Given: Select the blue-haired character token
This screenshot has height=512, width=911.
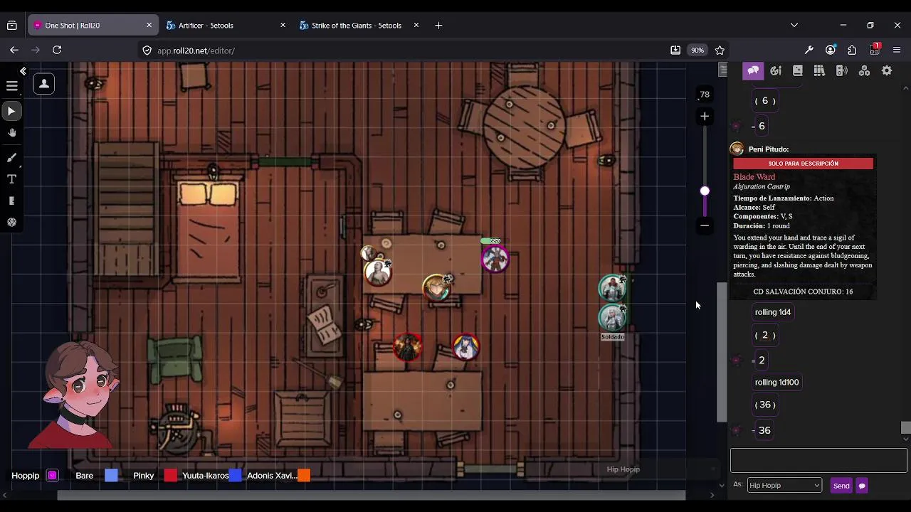Looking at the screenshot, I should 466,347.
